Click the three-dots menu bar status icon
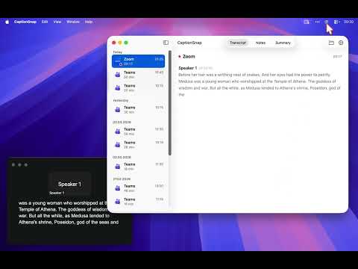This screenshot has height=269, width=358. tap(317, 22)
